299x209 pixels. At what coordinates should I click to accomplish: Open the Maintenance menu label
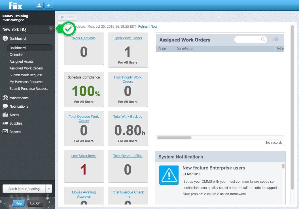(19, 98)
